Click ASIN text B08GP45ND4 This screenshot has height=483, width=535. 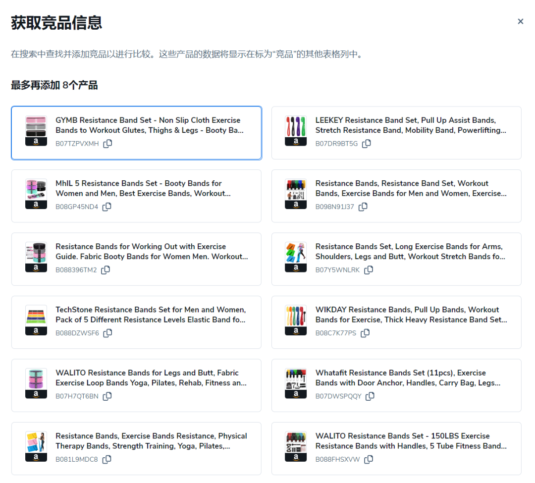point(77,207)
